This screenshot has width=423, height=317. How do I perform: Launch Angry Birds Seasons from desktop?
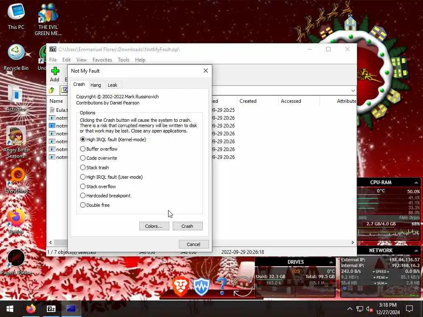[16, 142]
